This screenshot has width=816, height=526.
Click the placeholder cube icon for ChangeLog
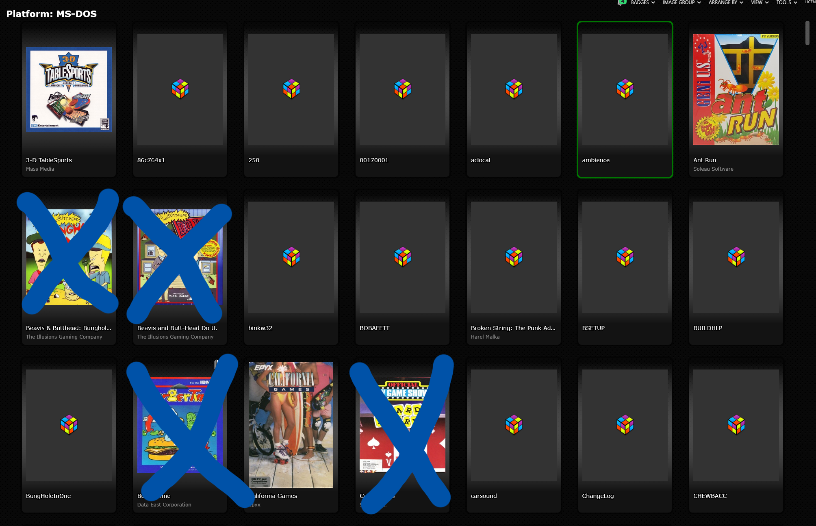tap(625, 425)
